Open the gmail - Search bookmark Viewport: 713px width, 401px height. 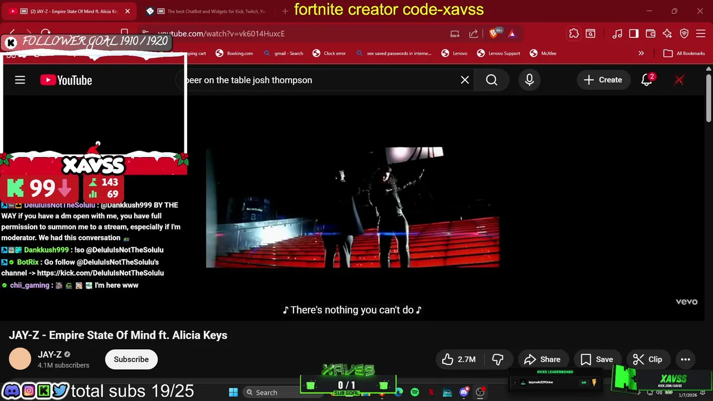point(283,53)
